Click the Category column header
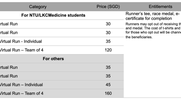Image resolution: width=181 pixels, height=100 pixels. pos(38,7)
